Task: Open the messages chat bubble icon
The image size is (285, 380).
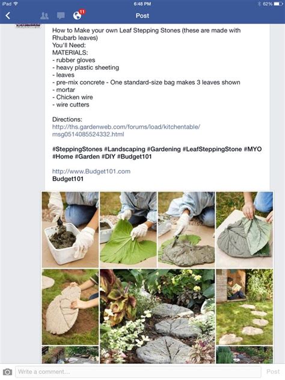Action: coord(61,16)
